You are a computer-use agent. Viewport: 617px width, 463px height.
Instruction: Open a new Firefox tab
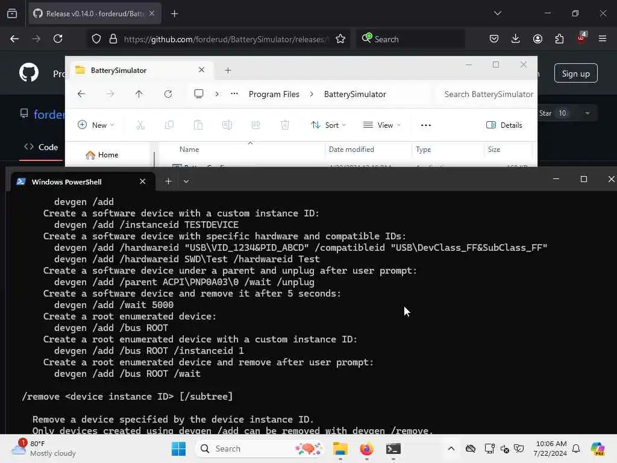pos(174,14)
